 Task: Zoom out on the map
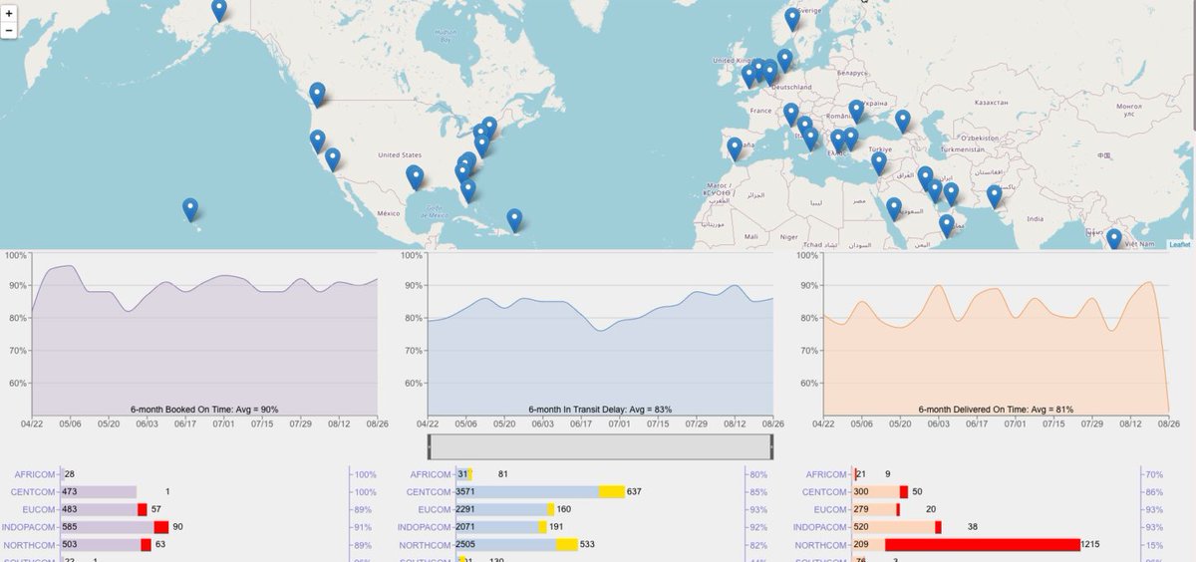pos(9,30)
